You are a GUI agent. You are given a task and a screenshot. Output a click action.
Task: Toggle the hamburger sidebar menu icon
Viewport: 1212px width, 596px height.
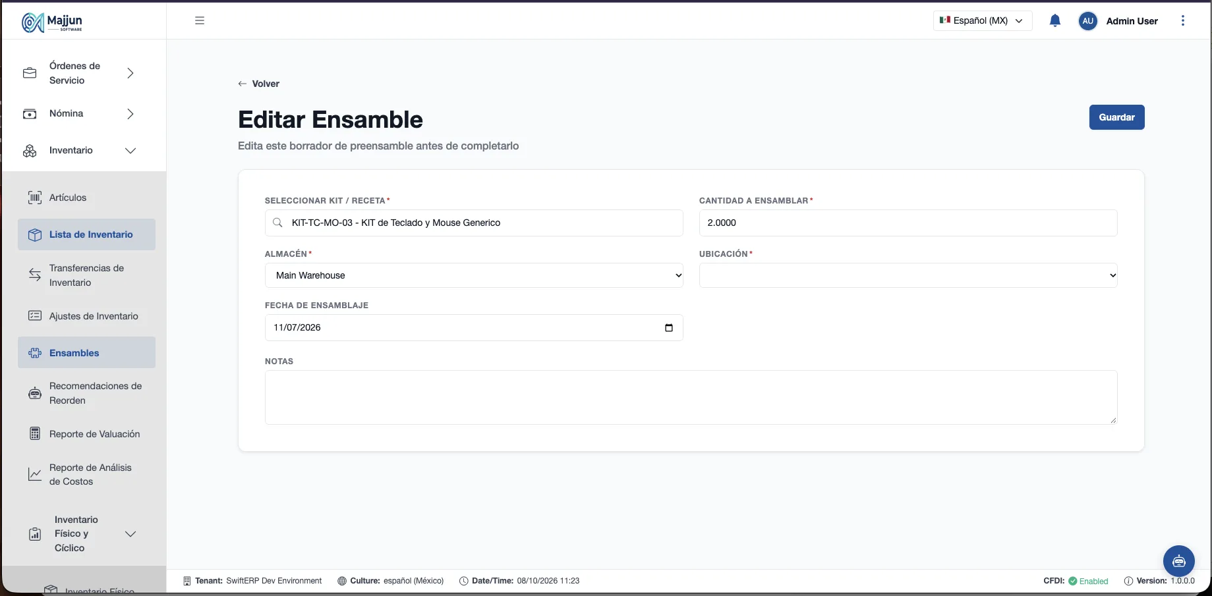[x=200, y=20]
